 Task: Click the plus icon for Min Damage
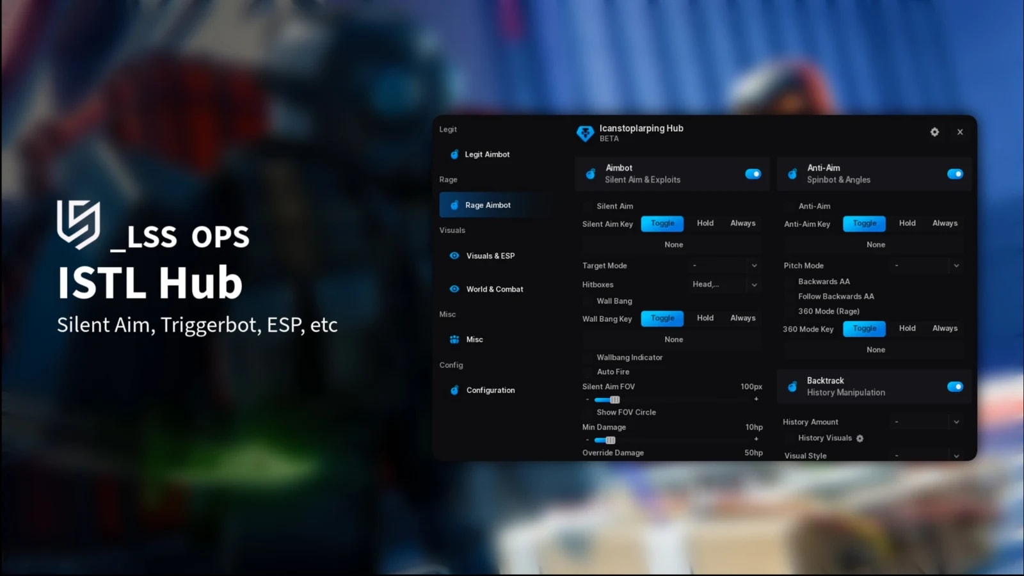coord(756,439)
